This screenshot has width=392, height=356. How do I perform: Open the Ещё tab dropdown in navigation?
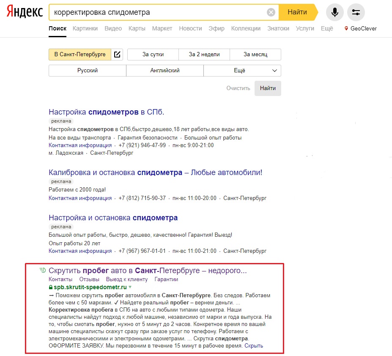326,28
